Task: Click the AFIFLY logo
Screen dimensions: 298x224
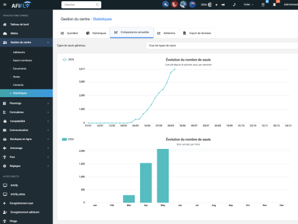Action: pyautogui.click(x=21, y=5)
